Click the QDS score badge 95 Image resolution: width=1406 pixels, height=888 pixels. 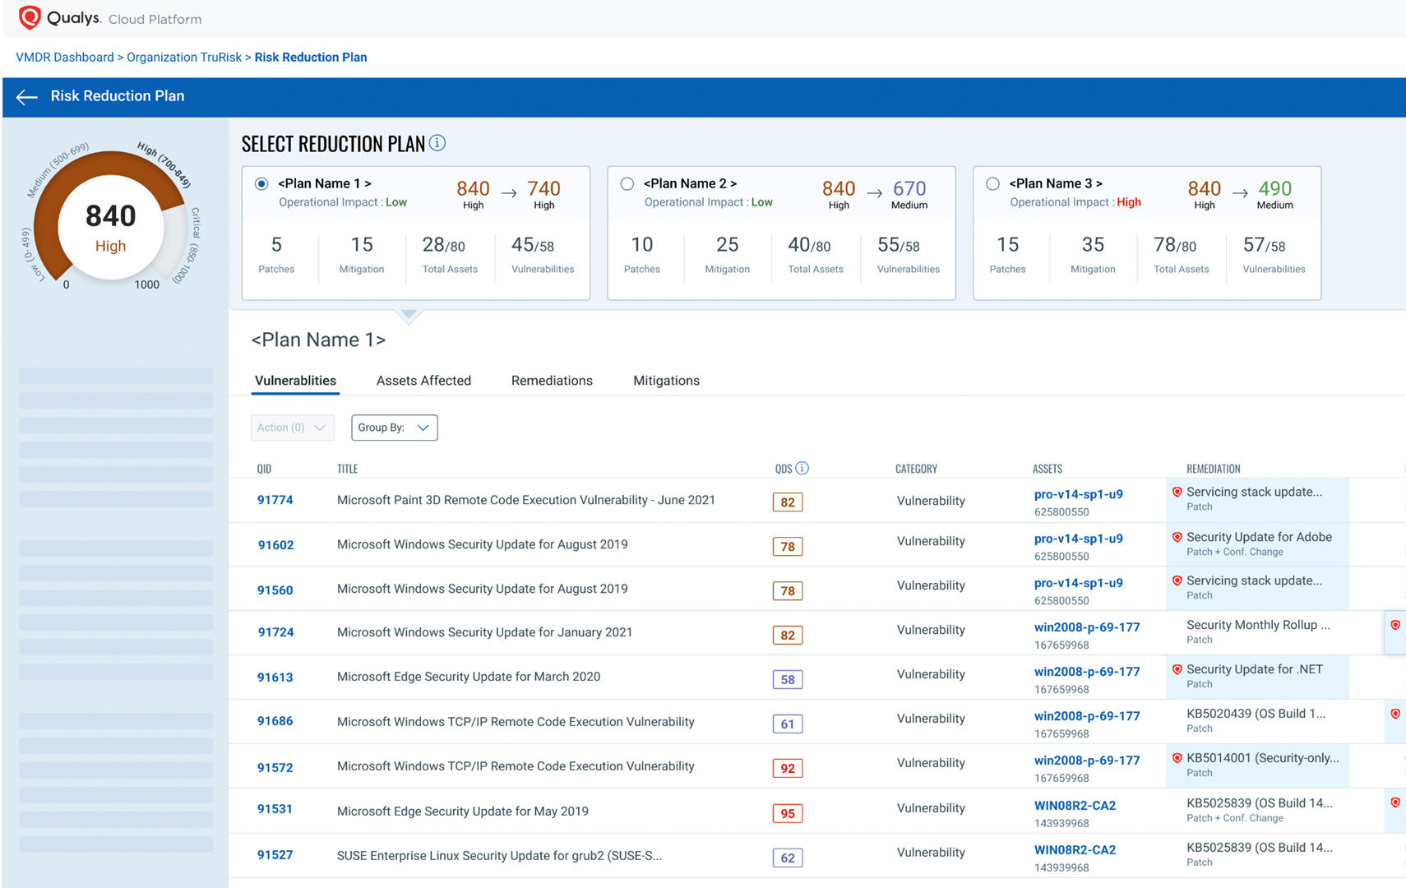click(787, 813)
